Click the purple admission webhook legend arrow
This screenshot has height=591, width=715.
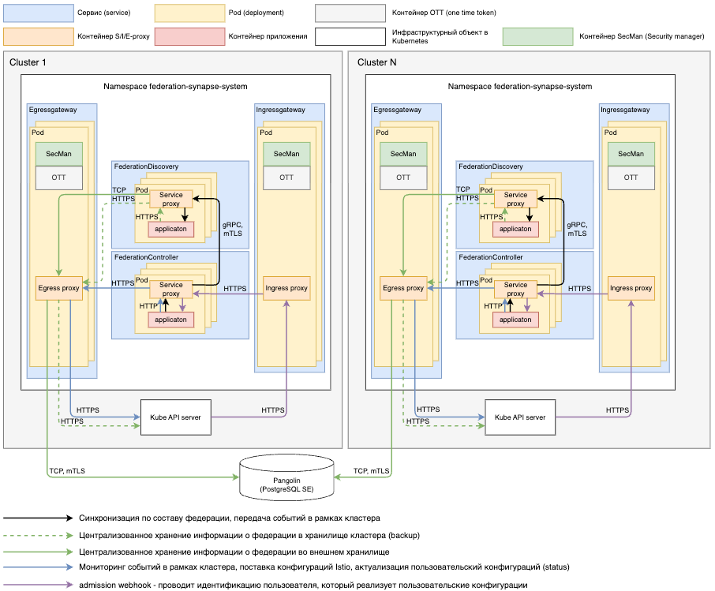pyautogui.click(x=36, y=585)
